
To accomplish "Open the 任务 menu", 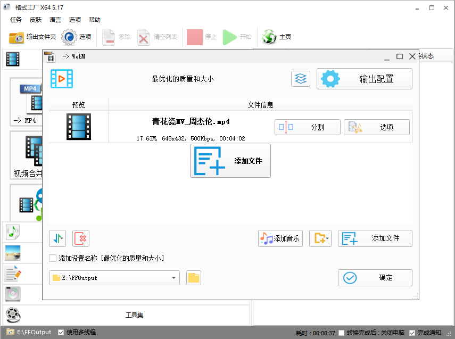I will 15,20.
